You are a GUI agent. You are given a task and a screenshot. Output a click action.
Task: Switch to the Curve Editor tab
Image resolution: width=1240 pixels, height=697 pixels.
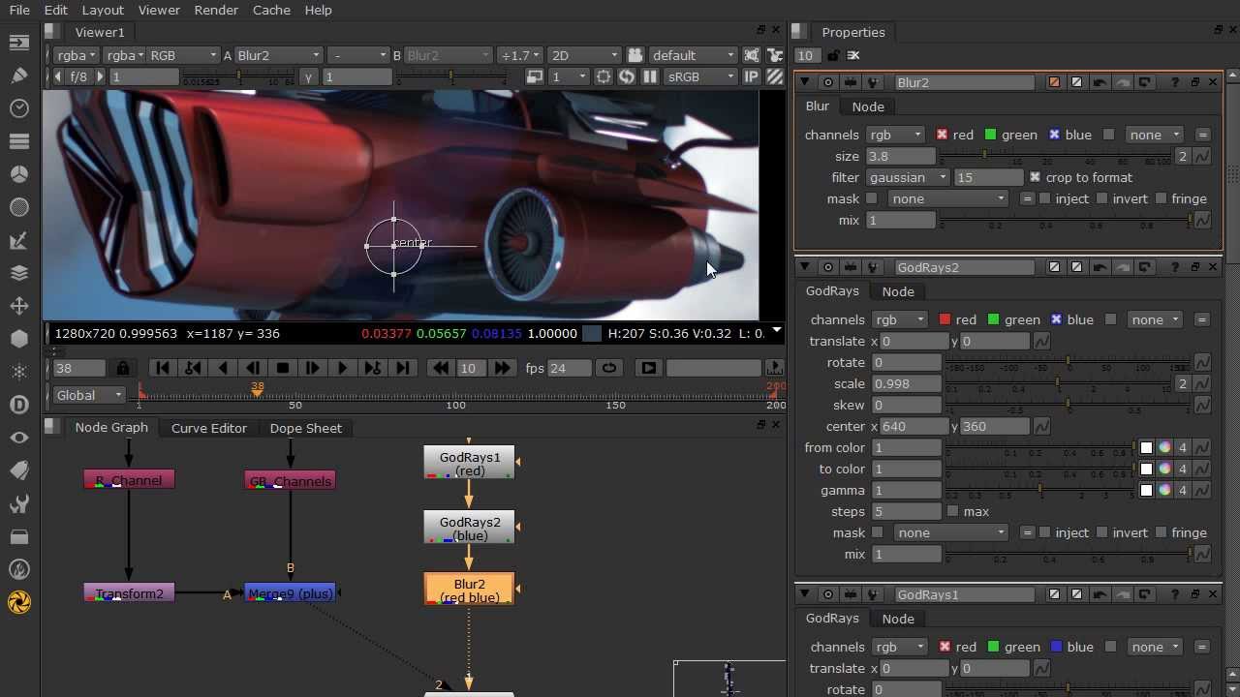click(x=209, y=428)
